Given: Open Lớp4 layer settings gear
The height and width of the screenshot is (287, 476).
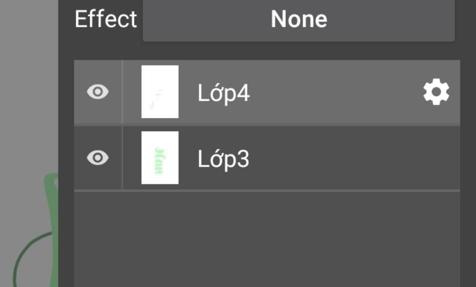Looking at the screenshot, I should click(436, 92).
